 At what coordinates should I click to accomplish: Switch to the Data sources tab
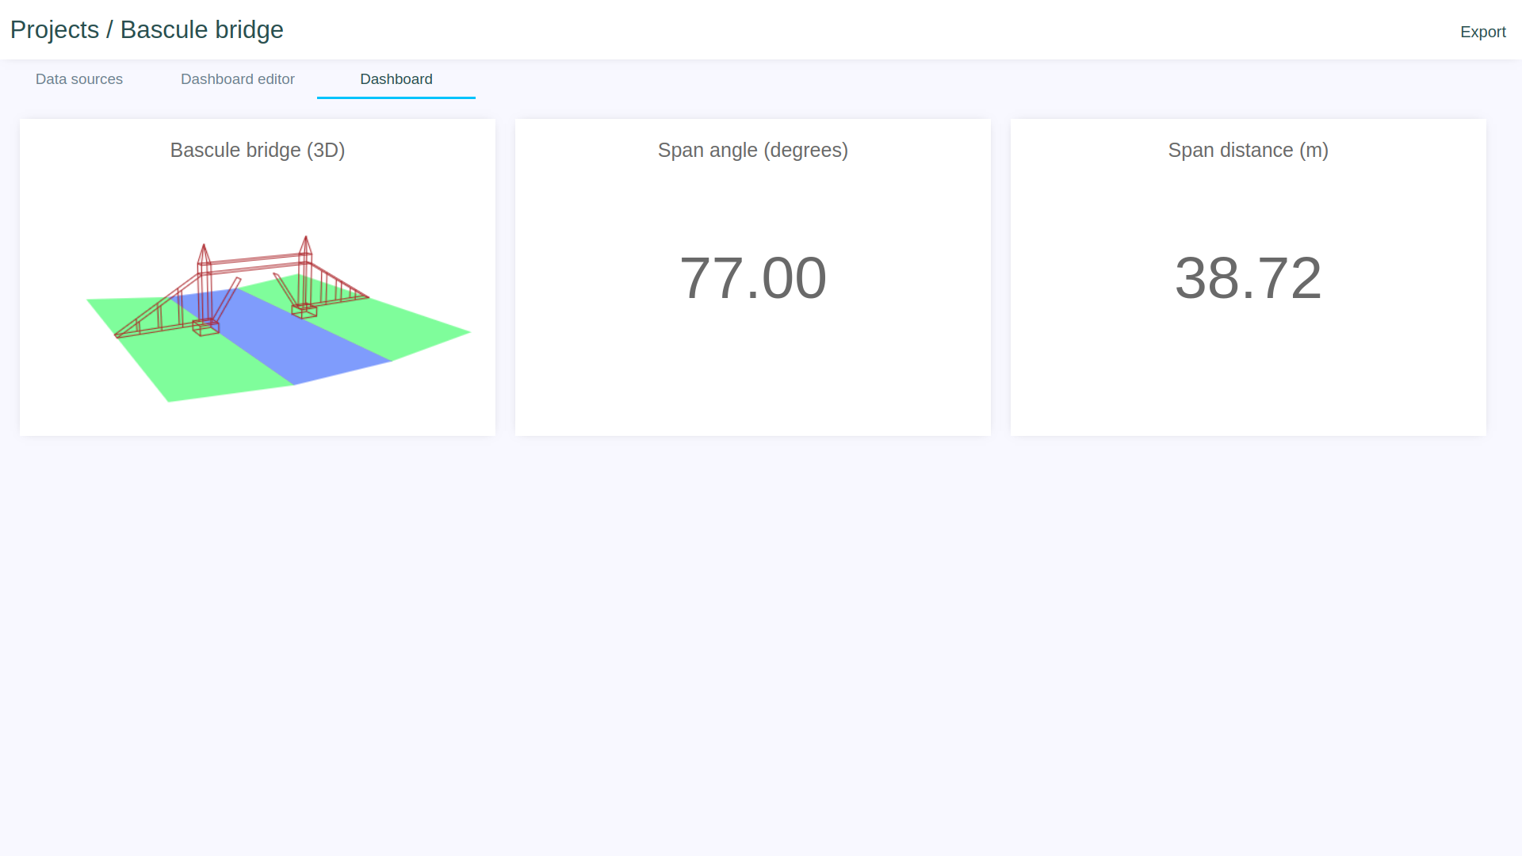click(78, 79)
